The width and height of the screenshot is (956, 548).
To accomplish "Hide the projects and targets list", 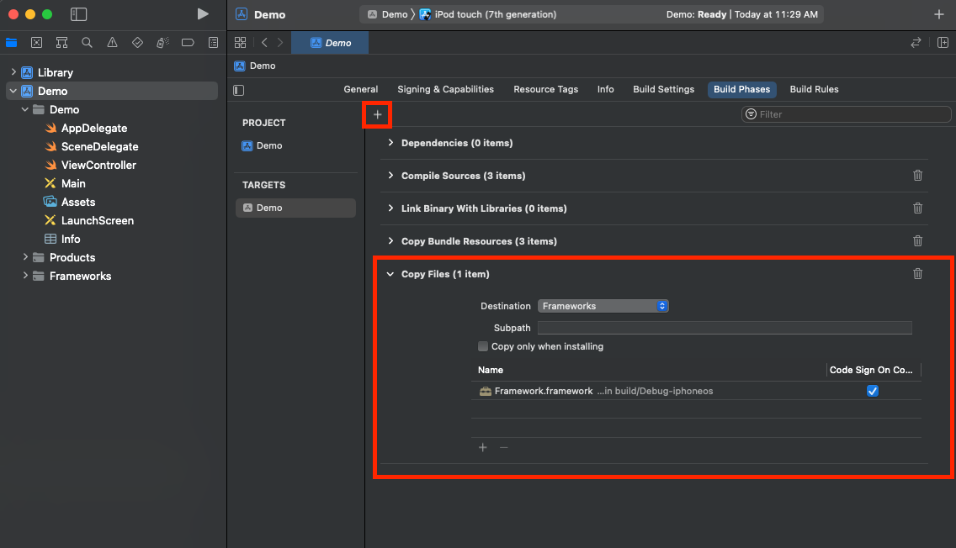I will point(239,90).
